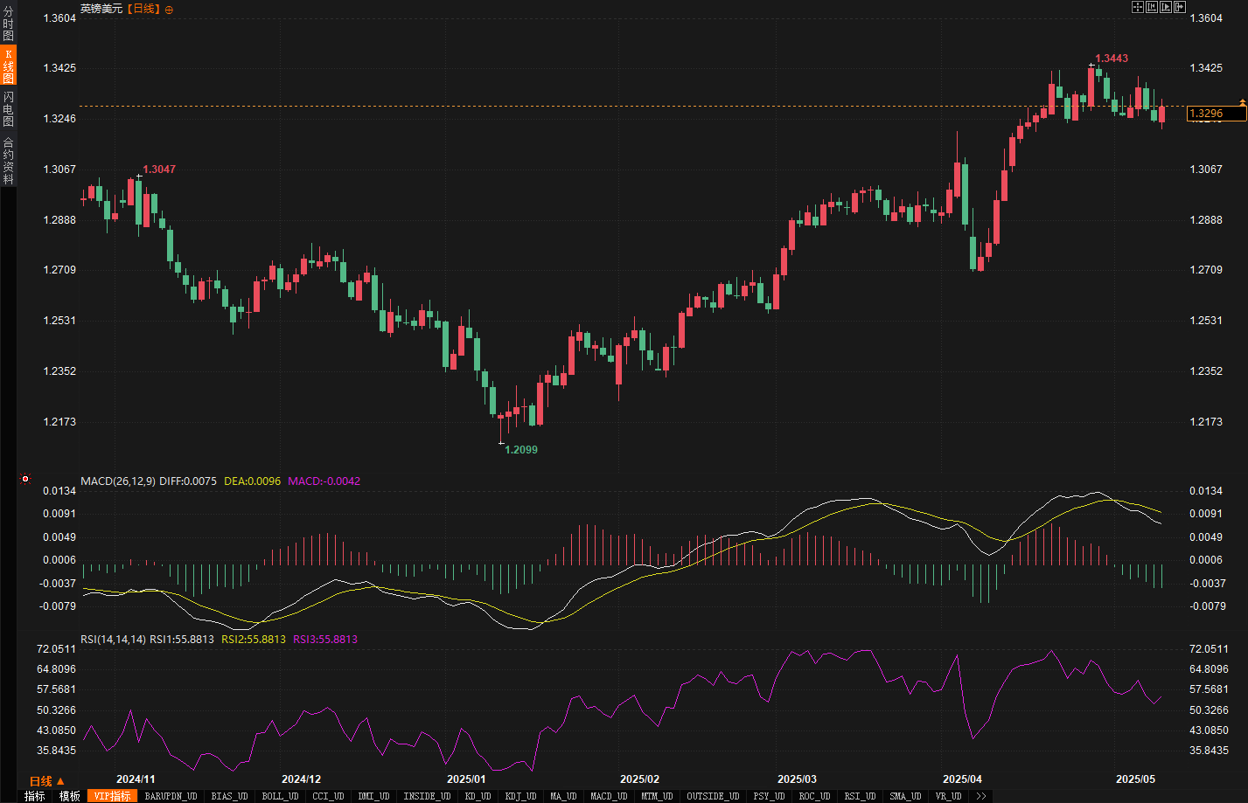Screen dimensions: 1248x803
Task: Select the K线图 tab in left sidebar
Action: [x=8, y=66]
